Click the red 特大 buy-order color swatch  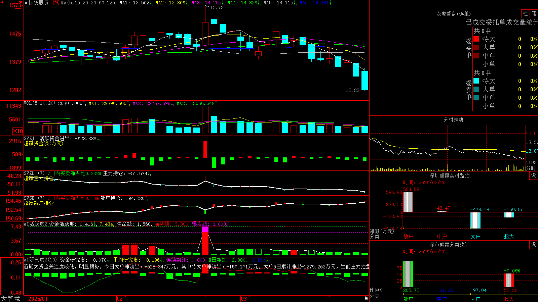tap(476, 39)
